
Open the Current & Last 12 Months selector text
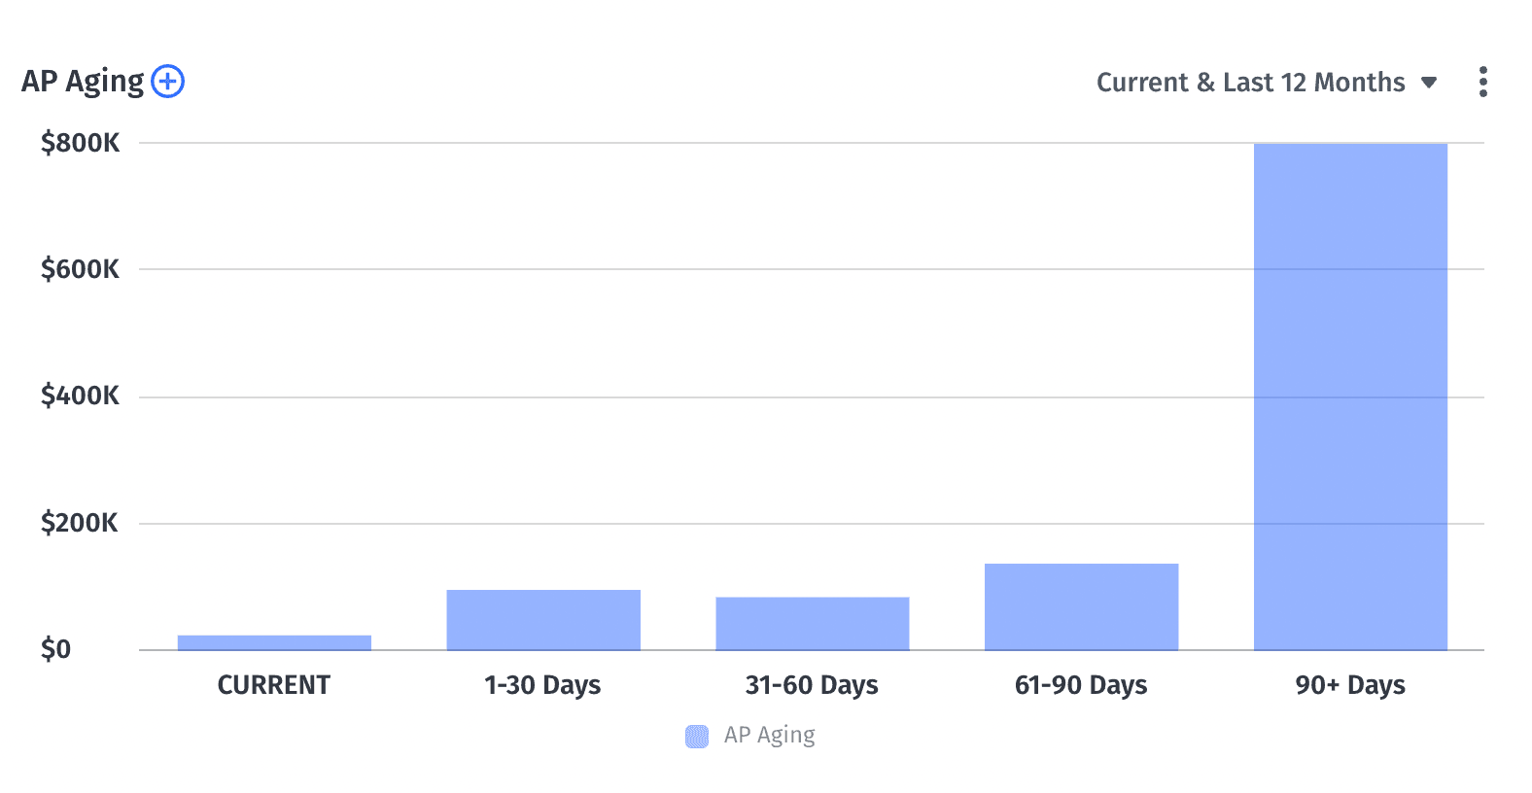point(1250,83)
